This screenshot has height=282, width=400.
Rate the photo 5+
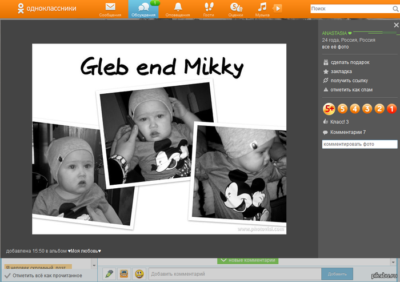(329, 108)
